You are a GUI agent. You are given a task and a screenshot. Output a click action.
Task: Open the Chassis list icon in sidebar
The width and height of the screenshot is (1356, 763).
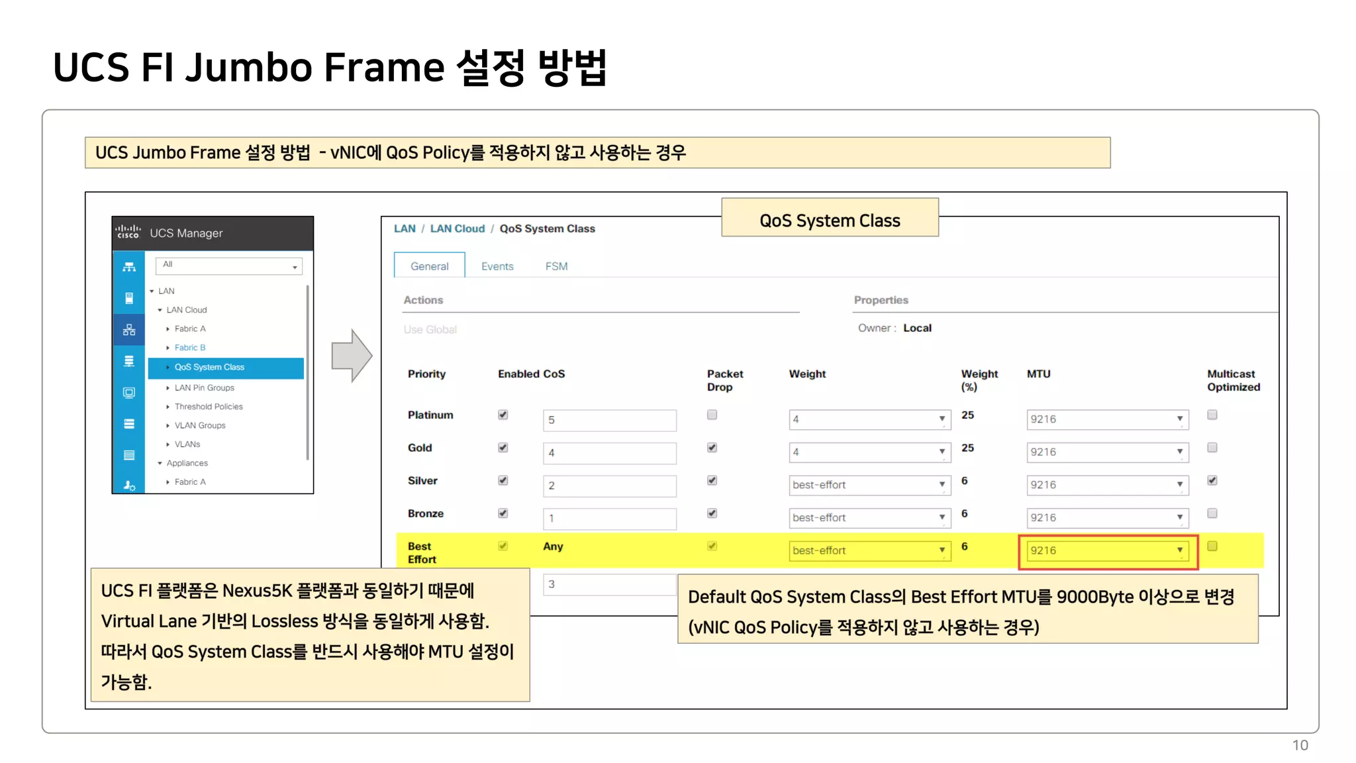pyautogui.click(x=129, y=455)
